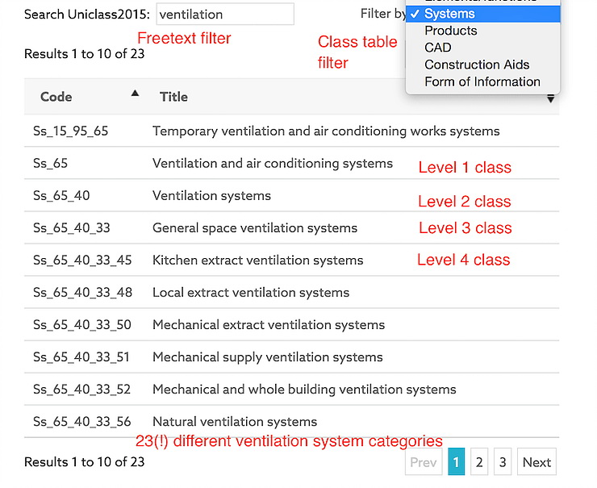Click the Next pagination button

pyautogui.click(x=536, y=462)
